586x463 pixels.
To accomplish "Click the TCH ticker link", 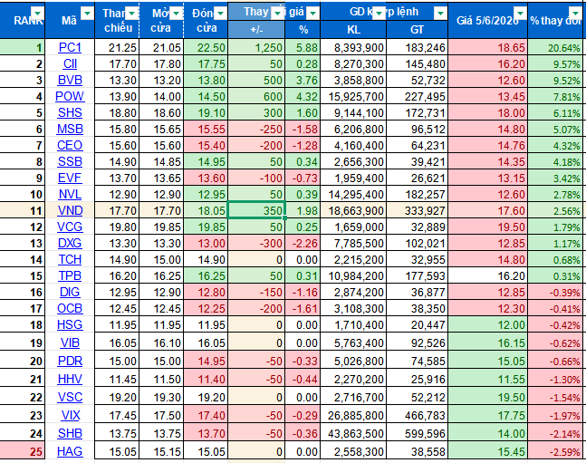I will (70, 259).
